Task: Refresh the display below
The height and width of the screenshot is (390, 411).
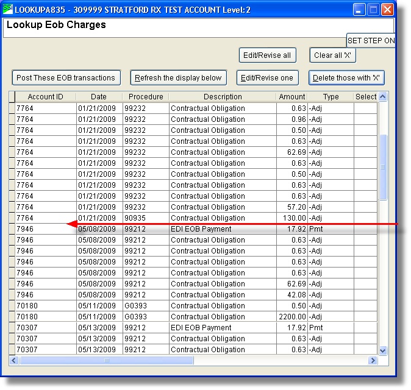Action: point(178,78)
